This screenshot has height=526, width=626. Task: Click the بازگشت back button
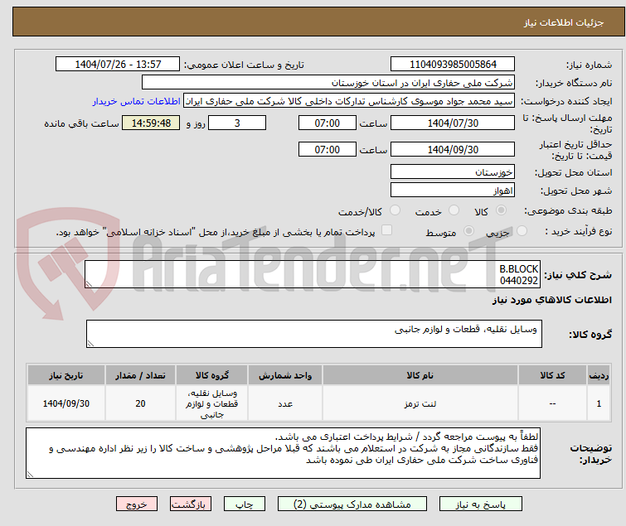[191, 504]
